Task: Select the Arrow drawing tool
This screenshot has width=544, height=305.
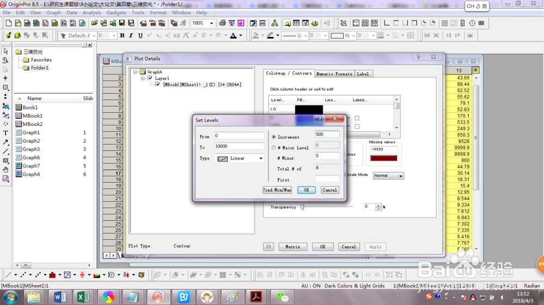Action: 5,142
